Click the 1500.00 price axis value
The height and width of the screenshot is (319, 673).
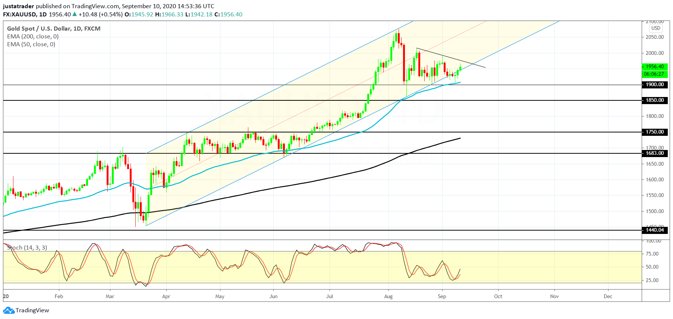(655, 212)
